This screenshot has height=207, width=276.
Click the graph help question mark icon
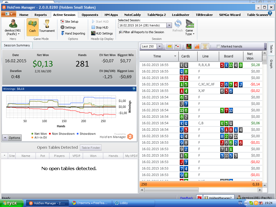tap(134, 89)
